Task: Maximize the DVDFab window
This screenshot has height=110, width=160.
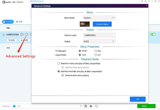Action: (155, 1)
